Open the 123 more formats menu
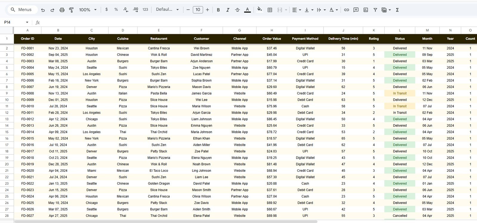This screenshot has height=223, width=477. pos(145,10)
